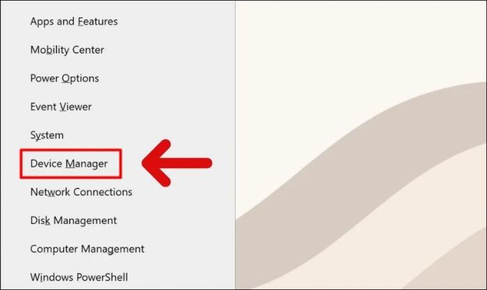Select the entry just below Device Manager
Screen dimensions: 487x290
point(81,192)
